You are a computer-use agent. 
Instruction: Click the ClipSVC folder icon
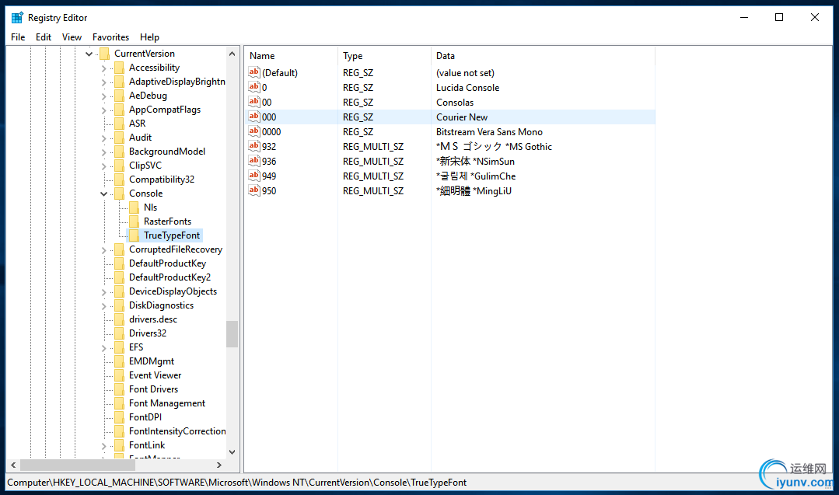[x=119, y=166]
